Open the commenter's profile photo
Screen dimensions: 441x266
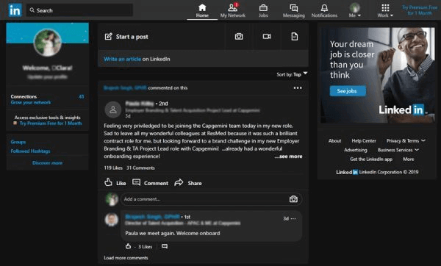click(112, 220)
